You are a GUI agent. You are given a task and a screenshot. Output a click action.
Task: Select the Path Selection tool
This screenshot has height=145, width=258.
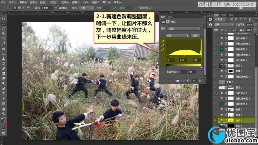coord(4,98)
